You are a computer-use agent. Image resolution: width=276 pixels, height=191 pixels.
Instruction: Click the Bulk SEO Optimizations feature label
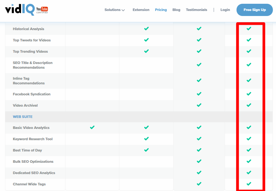(x=33, y=162)
